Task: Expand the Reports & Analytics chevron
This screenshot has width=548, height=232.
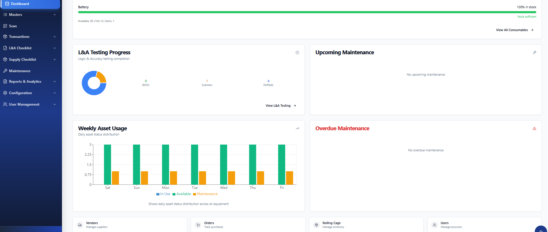Action: coord(55,82)
